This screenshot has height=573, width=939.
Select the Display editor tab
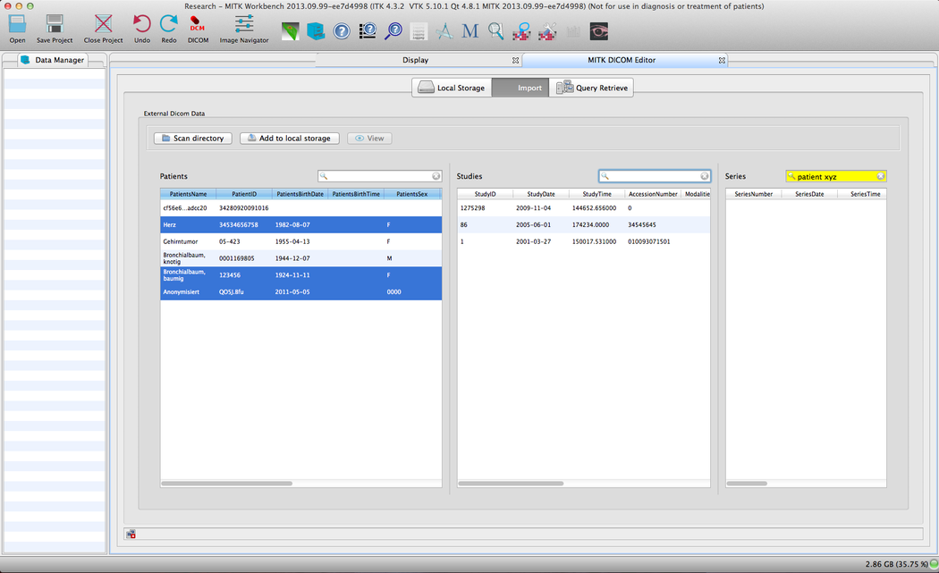(x=415, y=60)
